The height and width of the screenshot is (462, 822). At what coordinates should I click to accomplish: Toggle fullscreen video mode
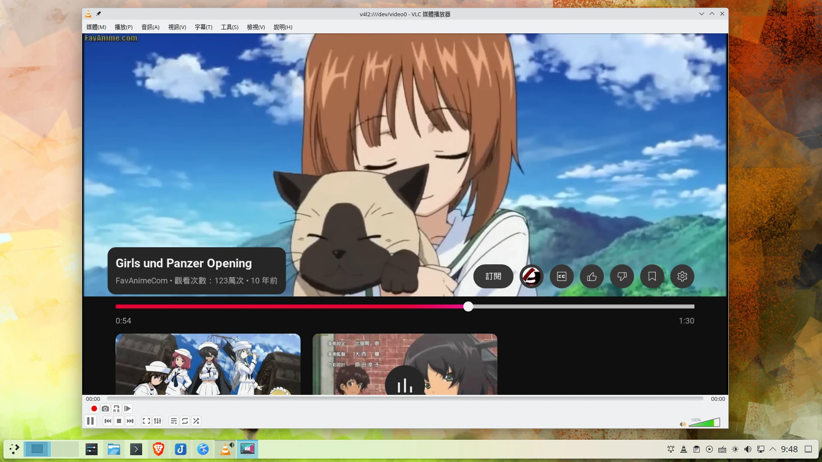(x=146, y=421)
